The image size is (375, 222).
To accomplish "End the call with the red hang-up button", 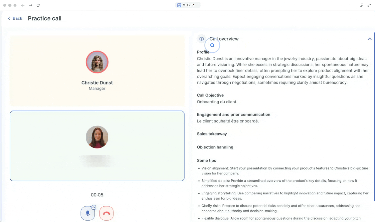I will (x=106, y=213).
